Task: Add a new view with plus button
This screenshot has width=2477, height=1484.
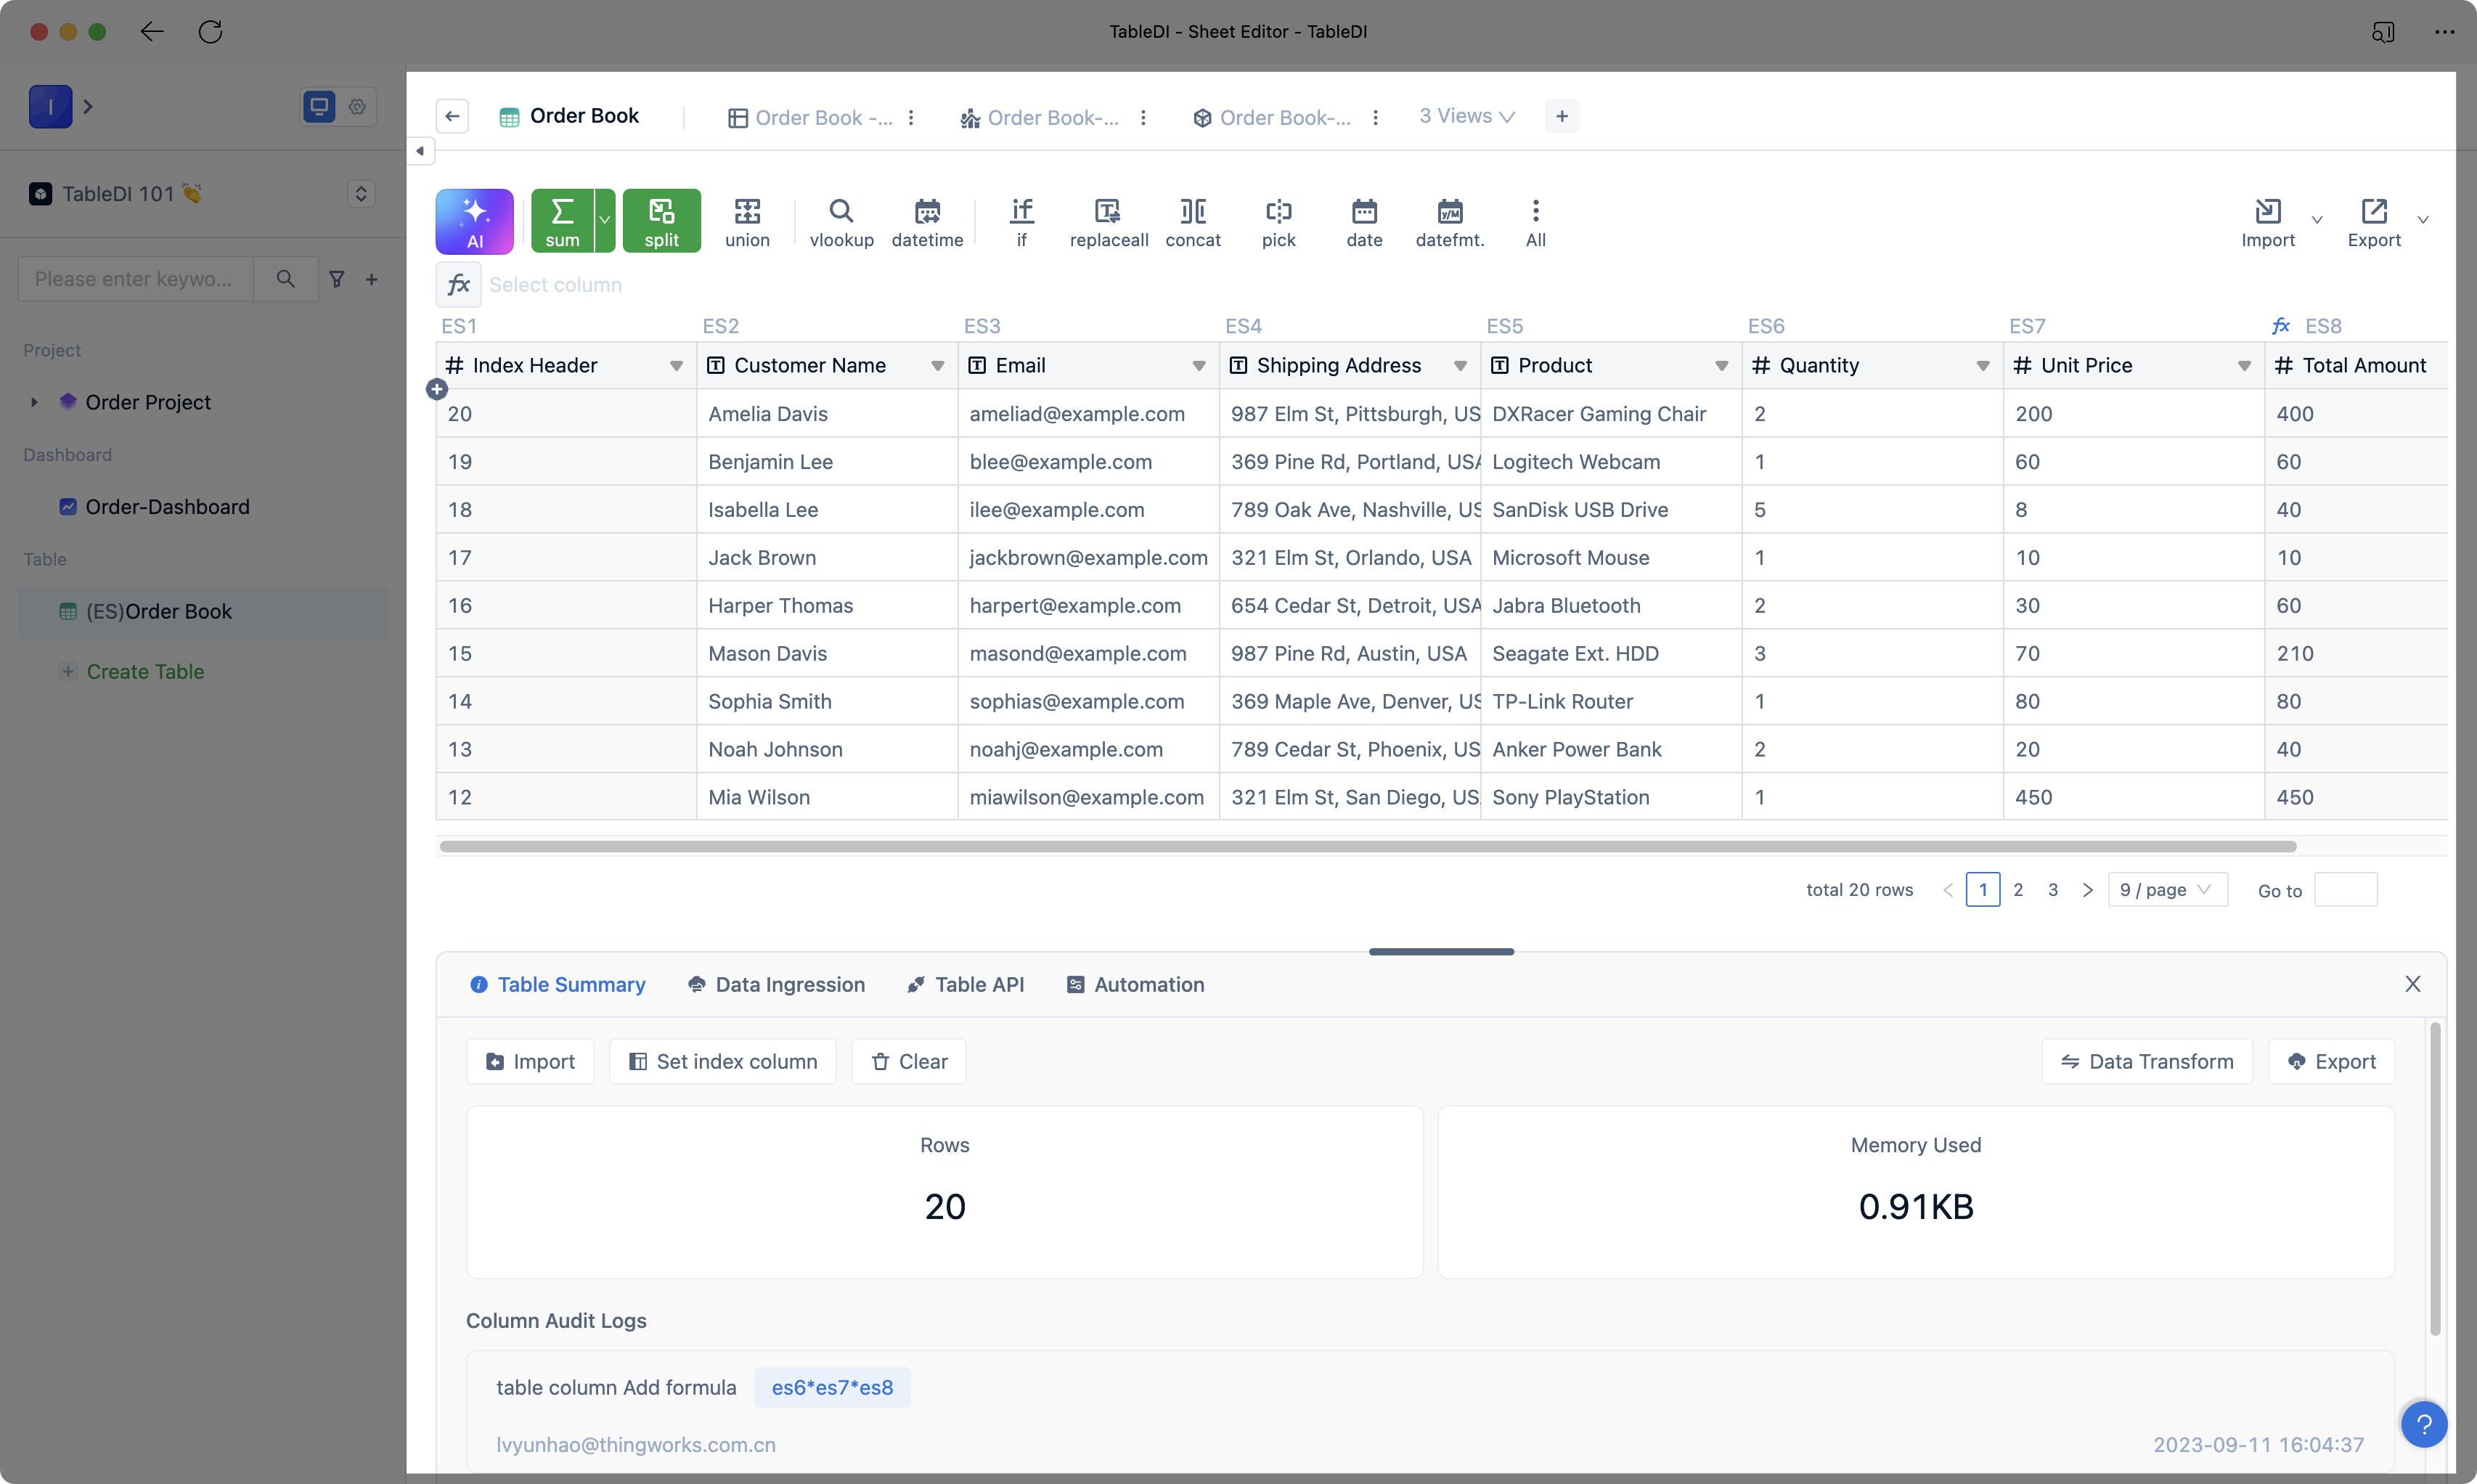Action: coord(1562,116)
